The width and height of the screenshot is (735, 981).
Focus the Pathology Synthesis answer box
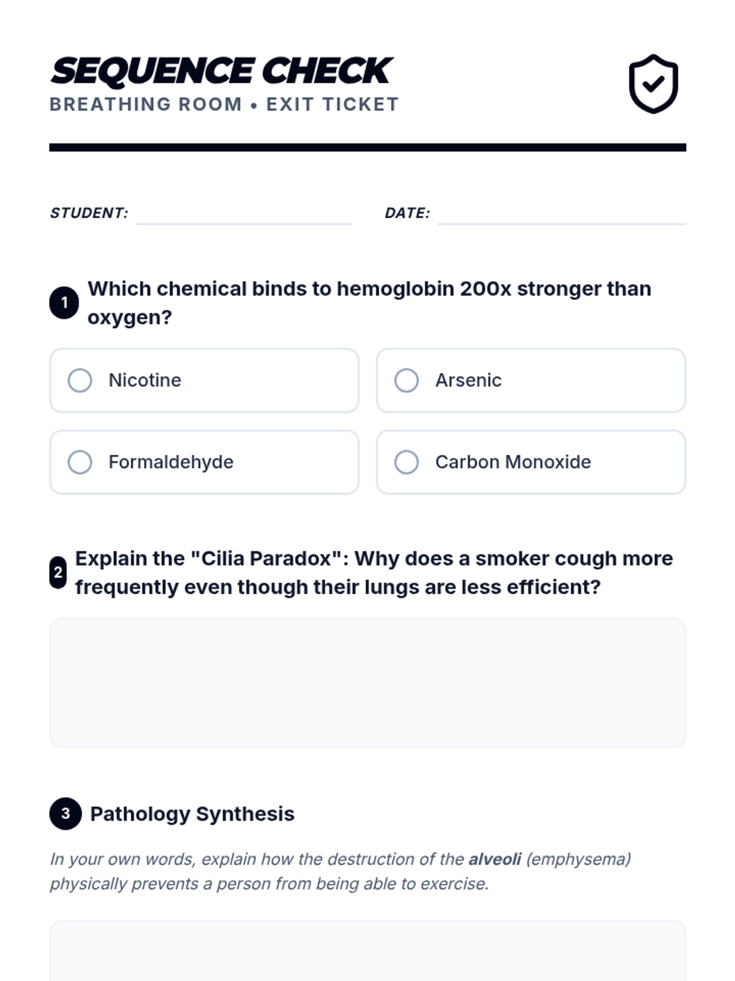(367, 950)
